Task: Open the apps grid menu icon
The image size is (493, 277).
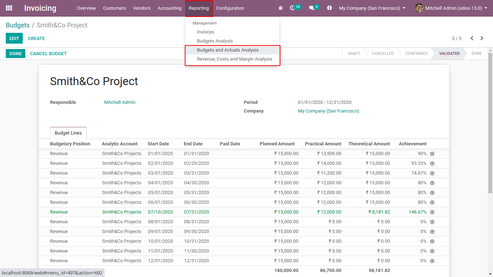Action: (9, 8)
